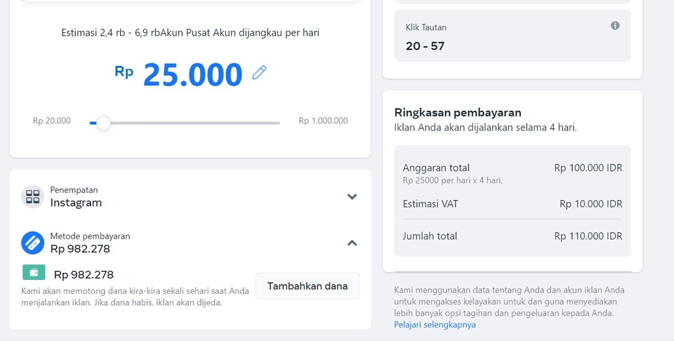Click the Penempatan grid icon
This screenshot has height=341, width=674.
32,196
